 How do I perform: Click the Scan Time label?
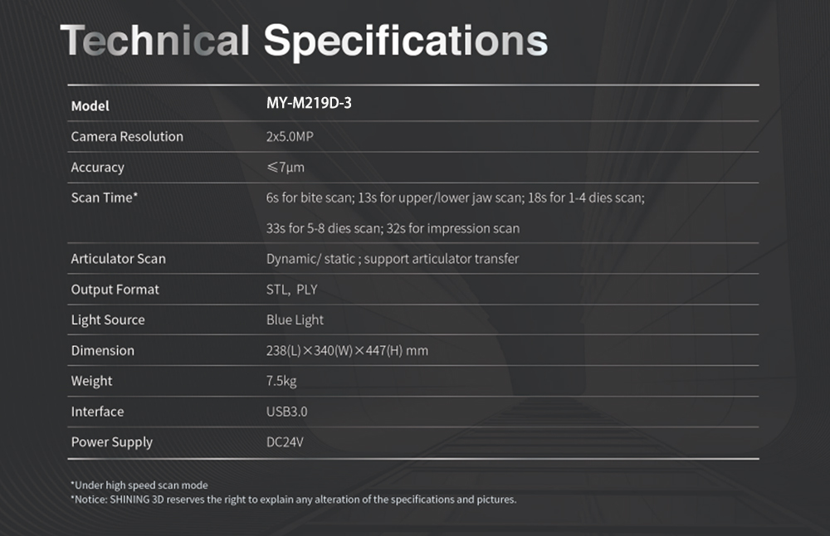click(105, 197)
